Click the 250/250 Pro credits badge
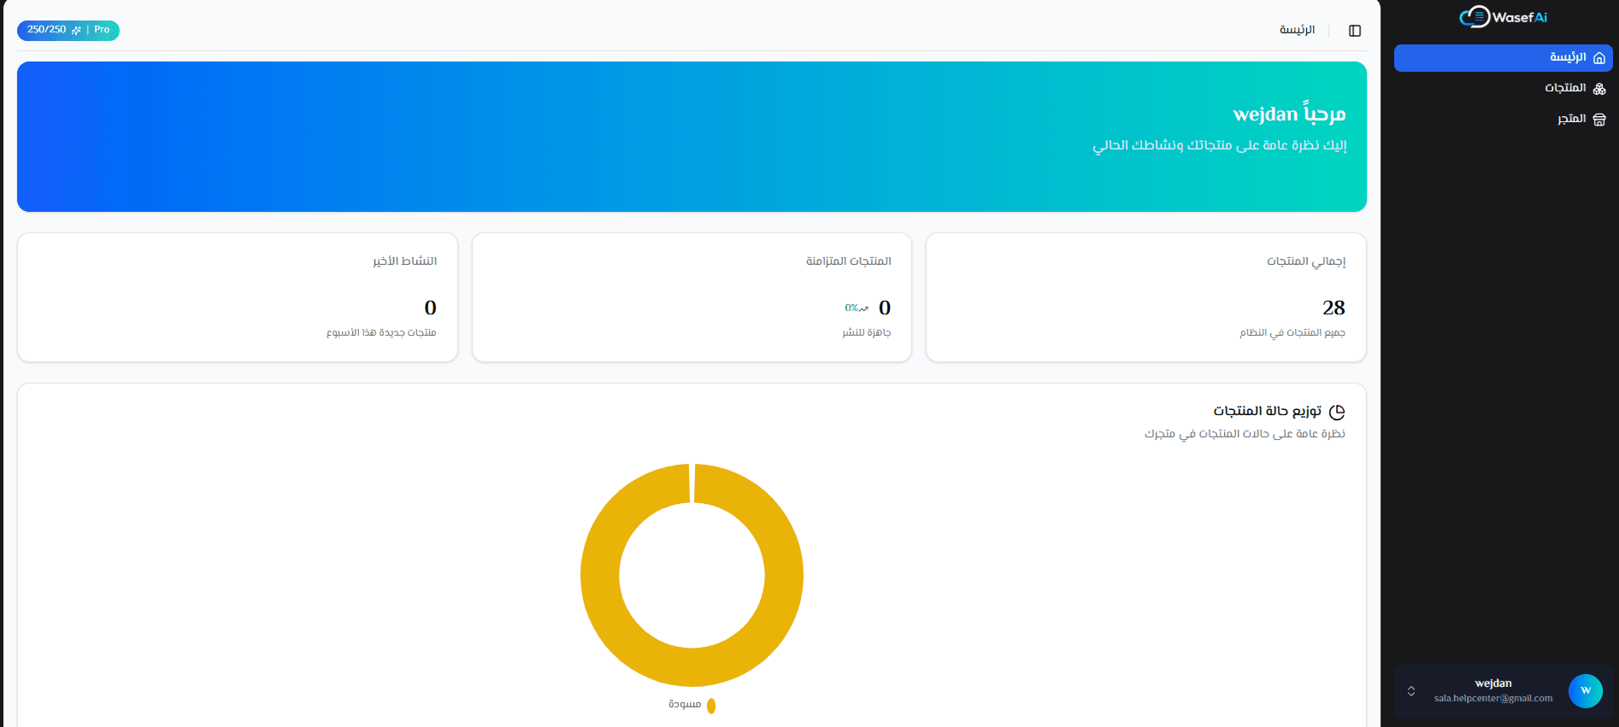 point(68,30)
